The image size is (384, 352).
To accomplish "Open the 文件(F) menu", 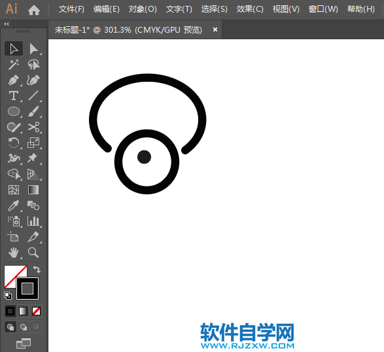I will [71, 9].
